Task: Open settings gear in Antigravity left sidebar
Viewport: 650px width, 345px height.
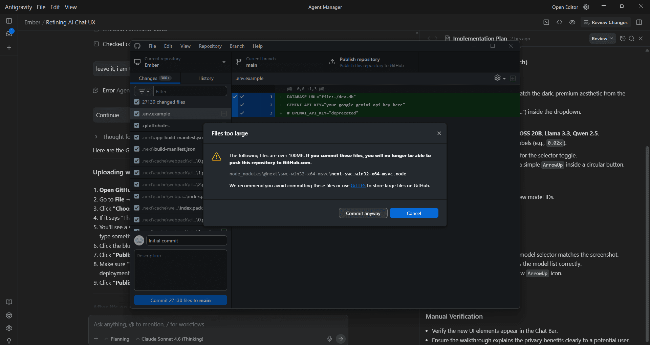Action: [9, 328]
